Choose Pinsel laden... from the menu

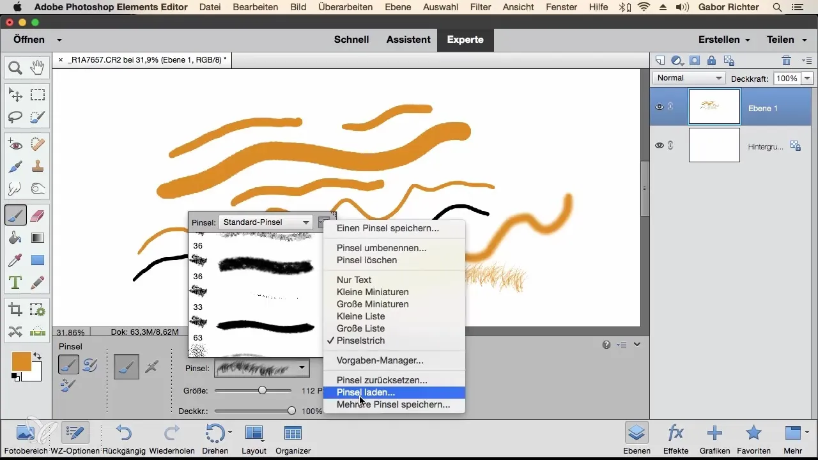click(394, 392)
